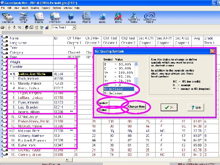Select the second Undefined symbol row
Screen dimensions: 220x165
point(119,93)
